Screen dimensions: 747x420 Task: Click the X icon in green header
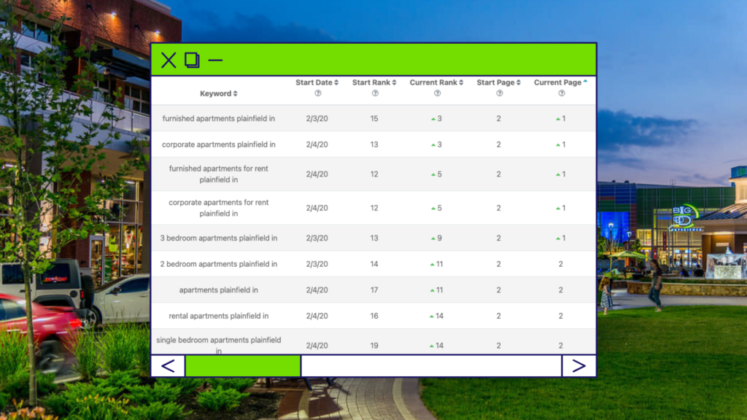tap(169, 60)
